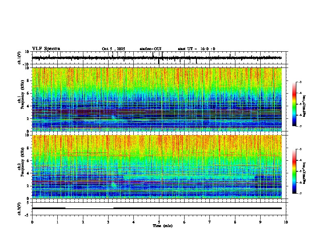Viewport: 322px width, 249px height.
Task: Click the time axis tick label "4"
Action: point(134,222)
